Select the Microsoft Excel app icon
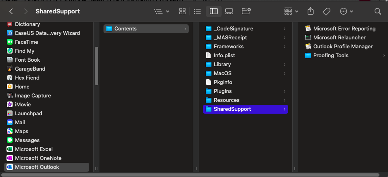This screenshot has height=177, width=388. click(10, 149)
